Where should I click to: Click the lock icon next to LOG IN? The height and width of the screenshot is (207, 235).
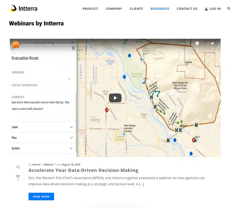(206, 9)
